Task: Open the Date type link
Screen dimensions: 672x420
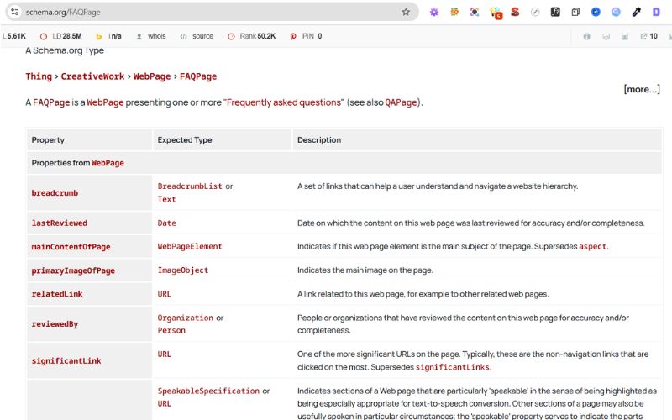Action: pyautogui.click(x=166, y=223)
